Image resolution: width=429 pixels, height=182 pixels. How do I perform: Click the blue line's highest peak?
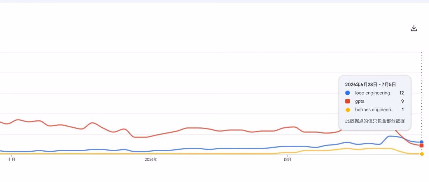tap(390, 136)
